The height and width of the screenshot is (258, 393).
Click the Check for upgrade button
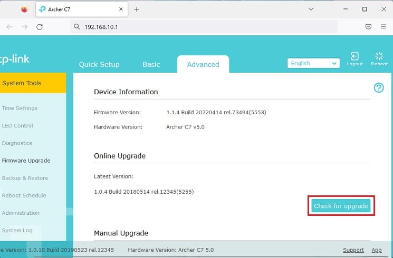pos(341,206)
